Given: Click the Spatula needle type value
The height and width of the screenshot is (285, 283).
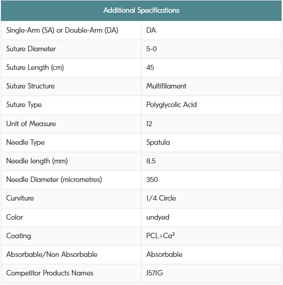Looking at the screenshot, I should click(158, 142).
